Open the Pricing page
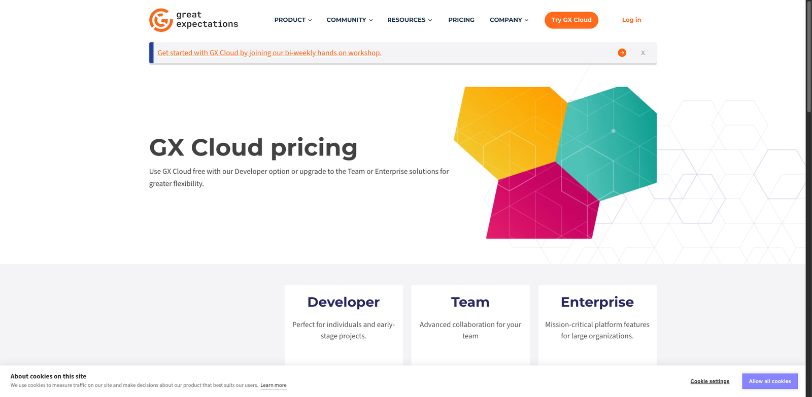The width and height of the screenshot is (812, 397). point(461,20)
